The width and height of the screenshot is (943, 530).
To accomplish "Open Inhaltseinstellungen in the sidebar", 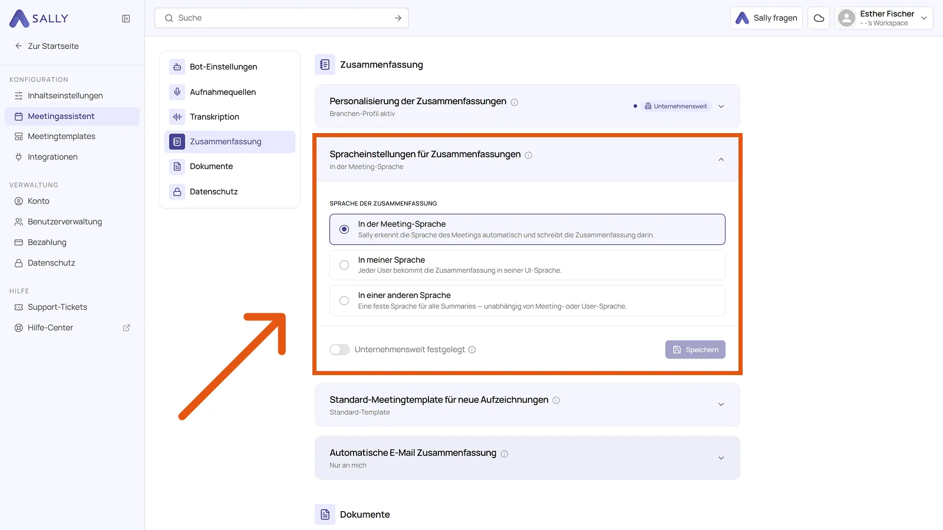I will [72, 96].
